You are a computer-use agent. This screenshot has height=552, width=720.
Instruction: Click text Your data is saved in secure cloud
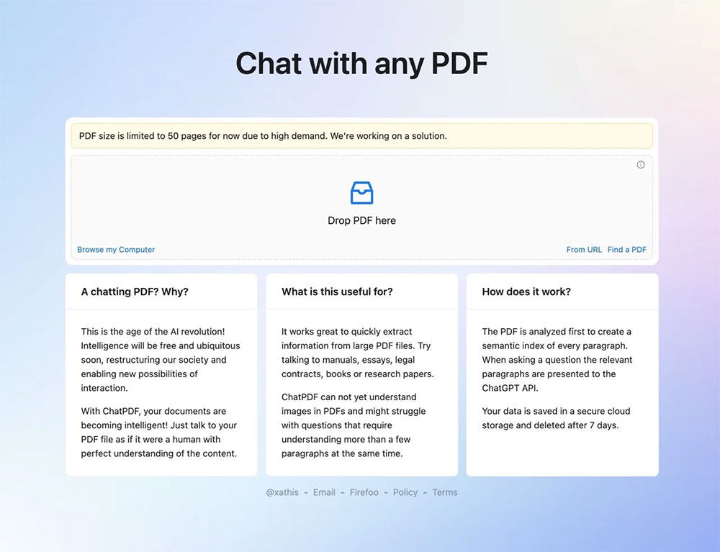point(556,418)
